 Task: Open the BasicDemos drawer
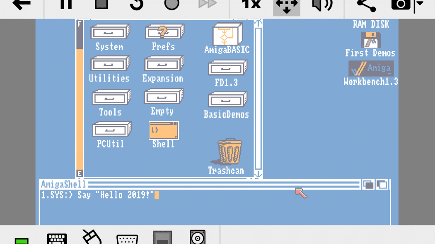[227, 99]
